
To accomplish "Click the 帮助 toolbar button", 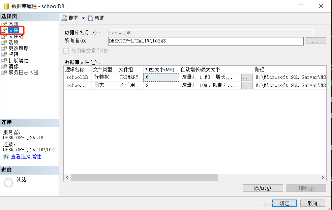I will click(x=96, y=18).
